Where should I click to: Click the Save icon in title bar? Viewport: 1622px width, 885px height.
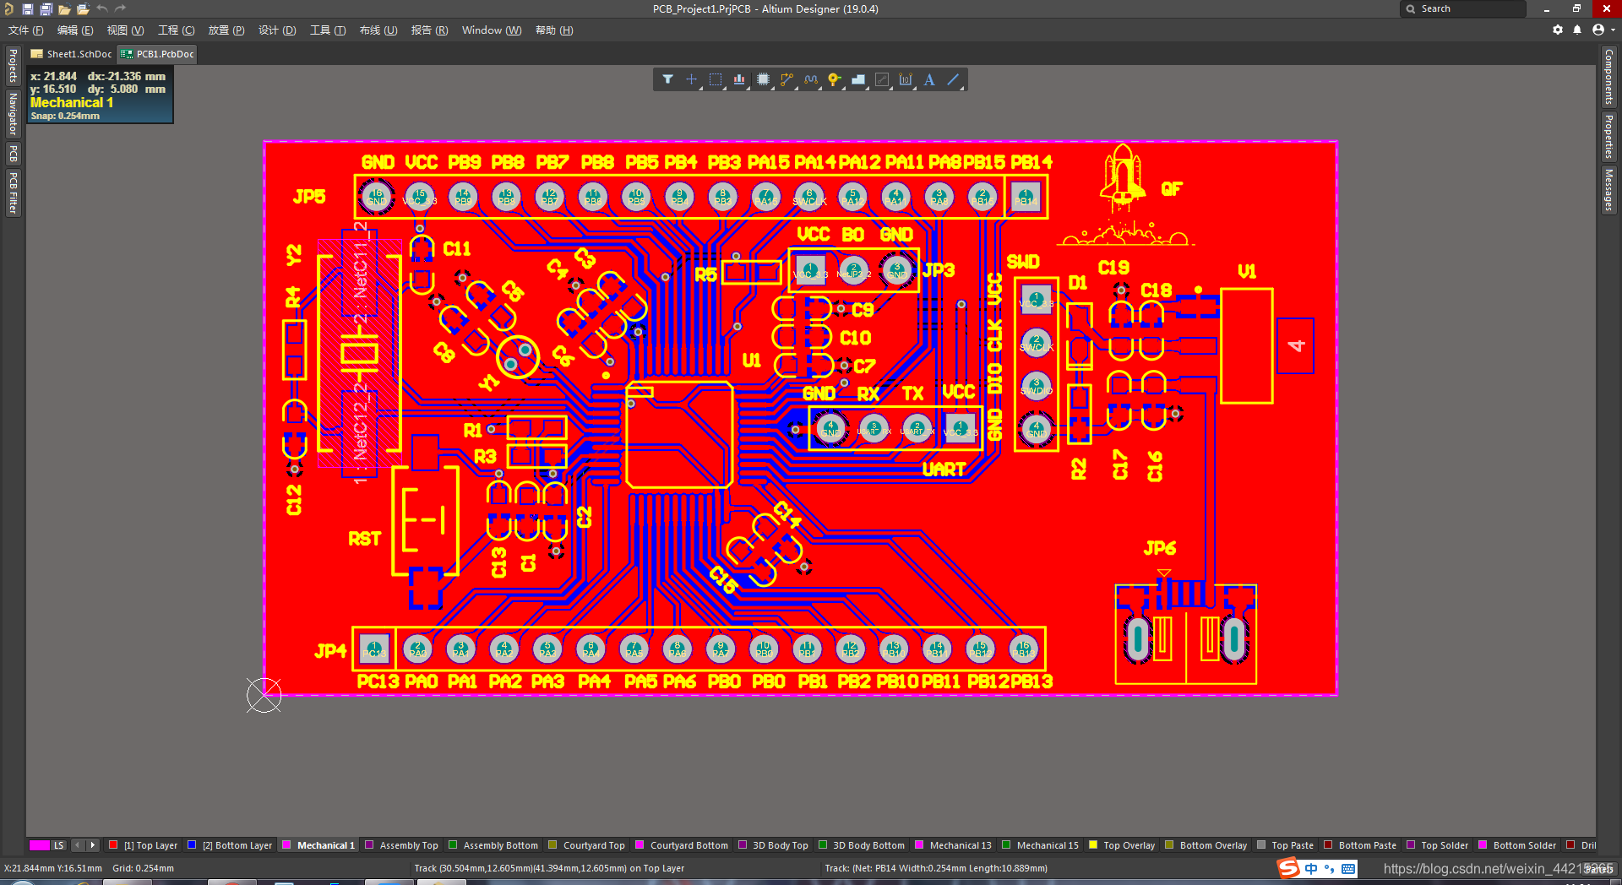click(27, 8)
